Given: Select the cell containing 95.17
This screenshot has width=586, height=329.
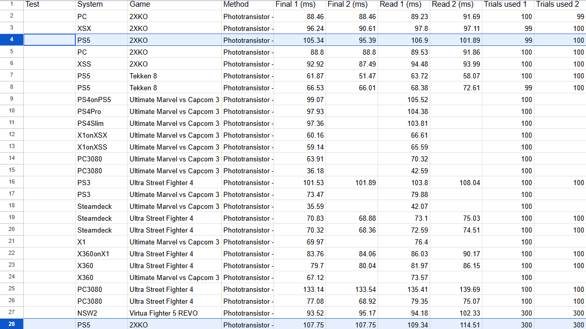Looking at the screenshot, I should (x=352, y=313).
